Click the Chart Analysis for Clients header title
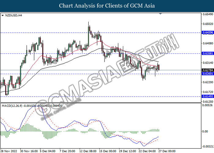The width and height of the screenshot is (214, 153). (x=107, y=6)
